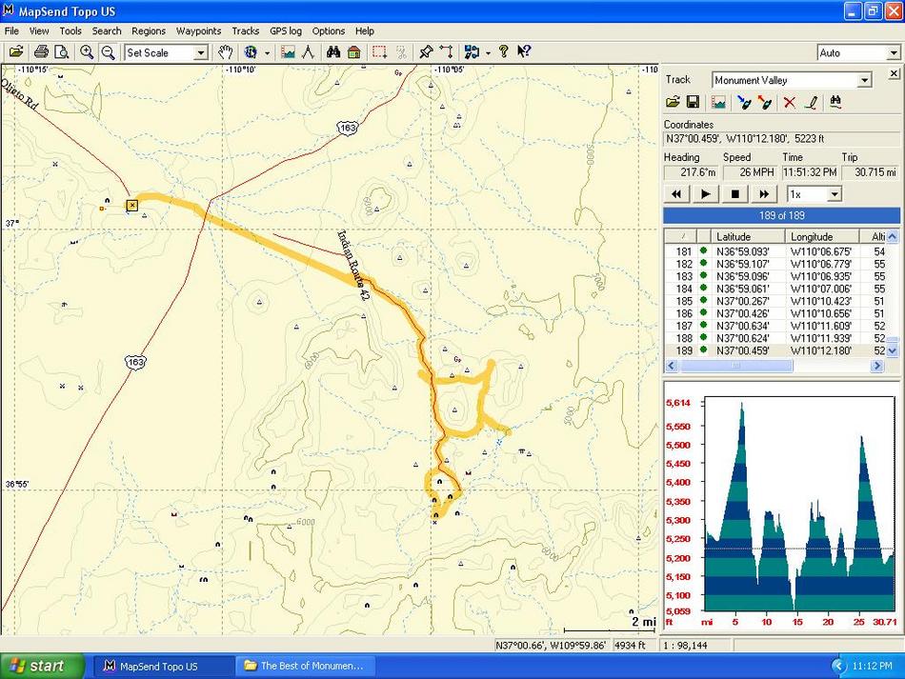
Task: Click the track list scroll up arrow
Action: 893,236
